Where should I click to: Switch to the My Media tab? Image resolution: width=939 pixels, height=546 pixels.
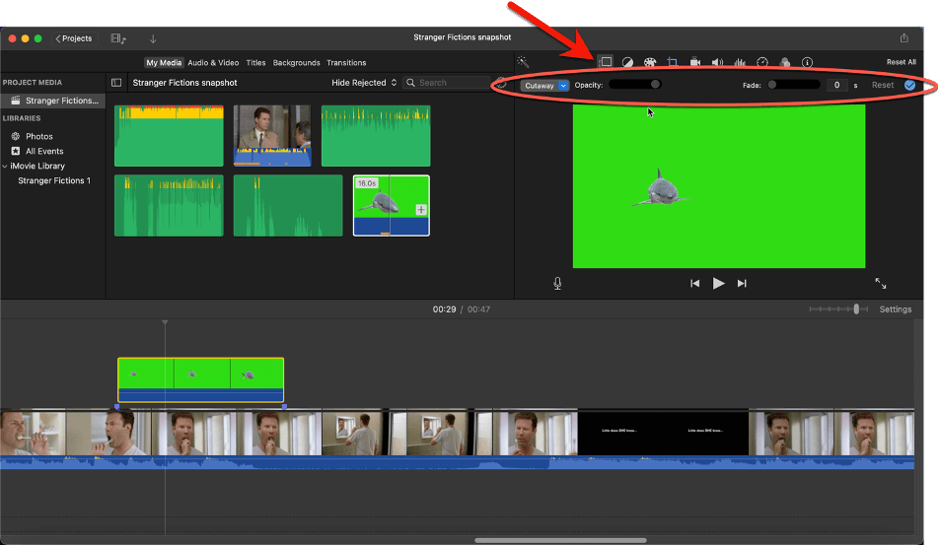164,62
